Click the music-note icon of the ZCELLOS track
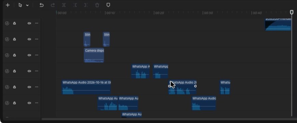This screenshot has height=123, width=297. (7, 23)
